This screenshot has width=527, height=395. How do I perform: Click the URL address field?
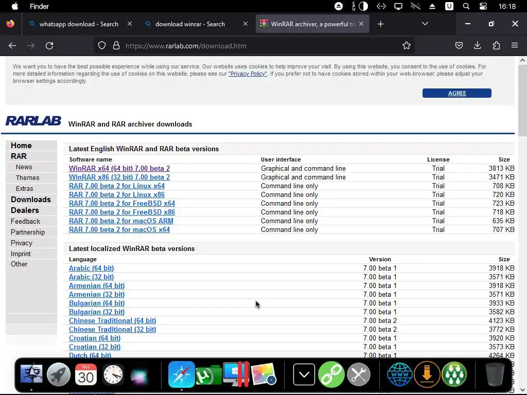click(255, 46)
